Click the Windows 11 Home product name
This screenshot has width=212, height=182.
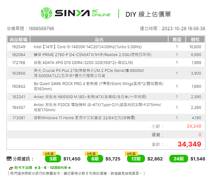click(x=85, y=118)
